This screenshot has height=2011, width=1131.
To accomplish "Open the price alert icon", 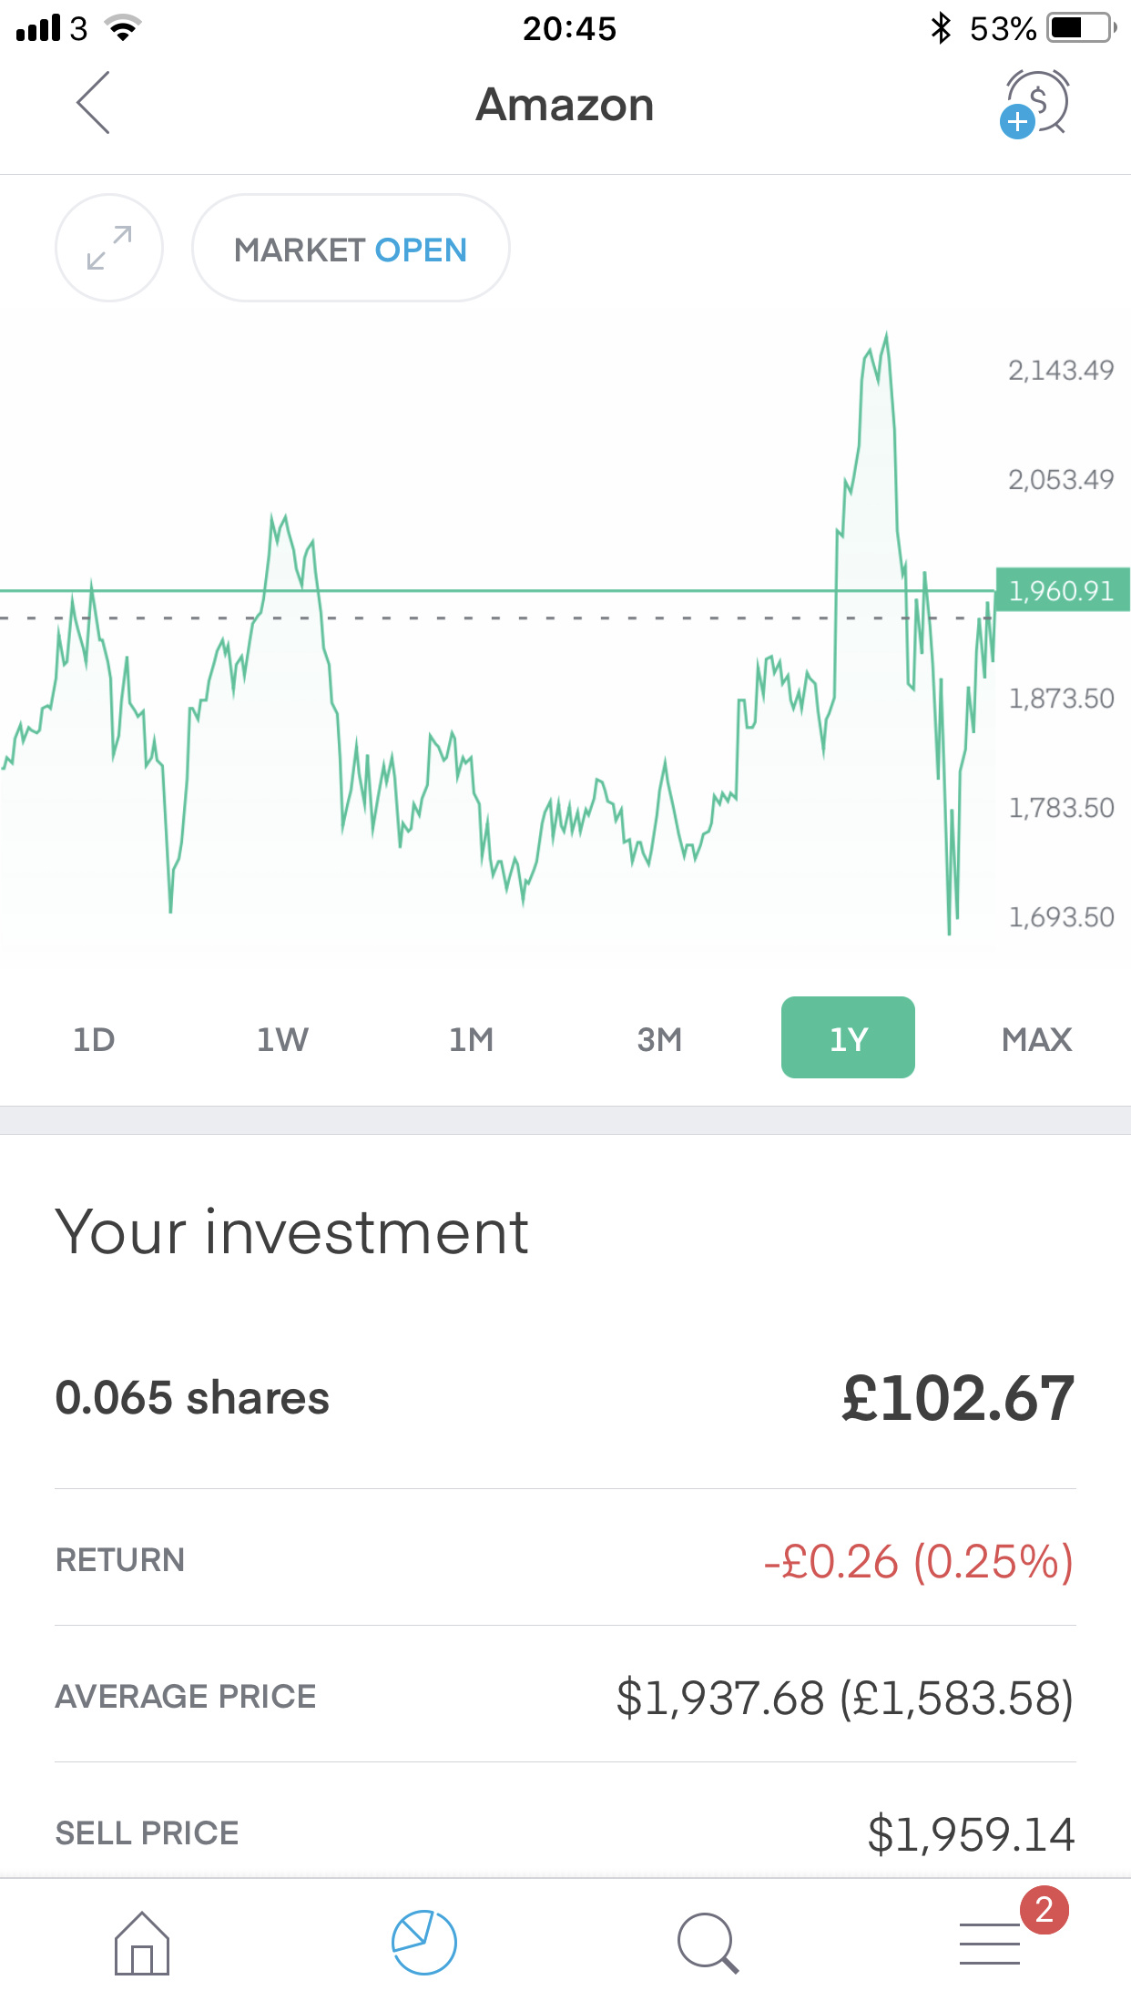I will (x=1035, y=104).
